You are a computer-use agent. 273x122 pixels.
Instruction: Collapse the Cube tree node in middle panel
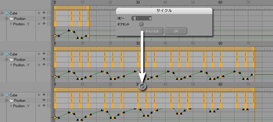2,54
